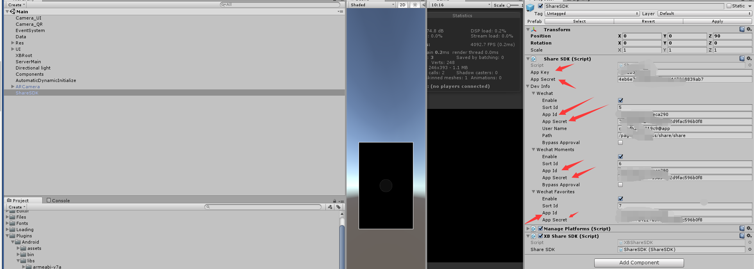
Task: Open Transform component gear settings
Action: (749, 29)
